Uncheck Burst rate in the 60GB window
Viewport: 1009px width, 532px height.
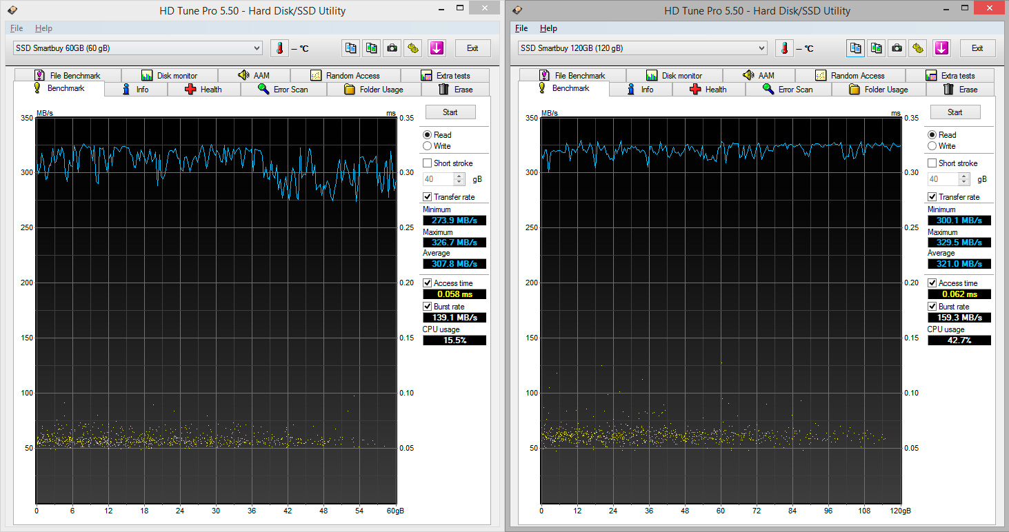[428, 307]
